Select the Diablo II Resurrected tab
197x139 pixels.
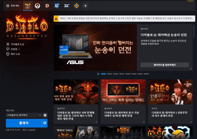28,6
